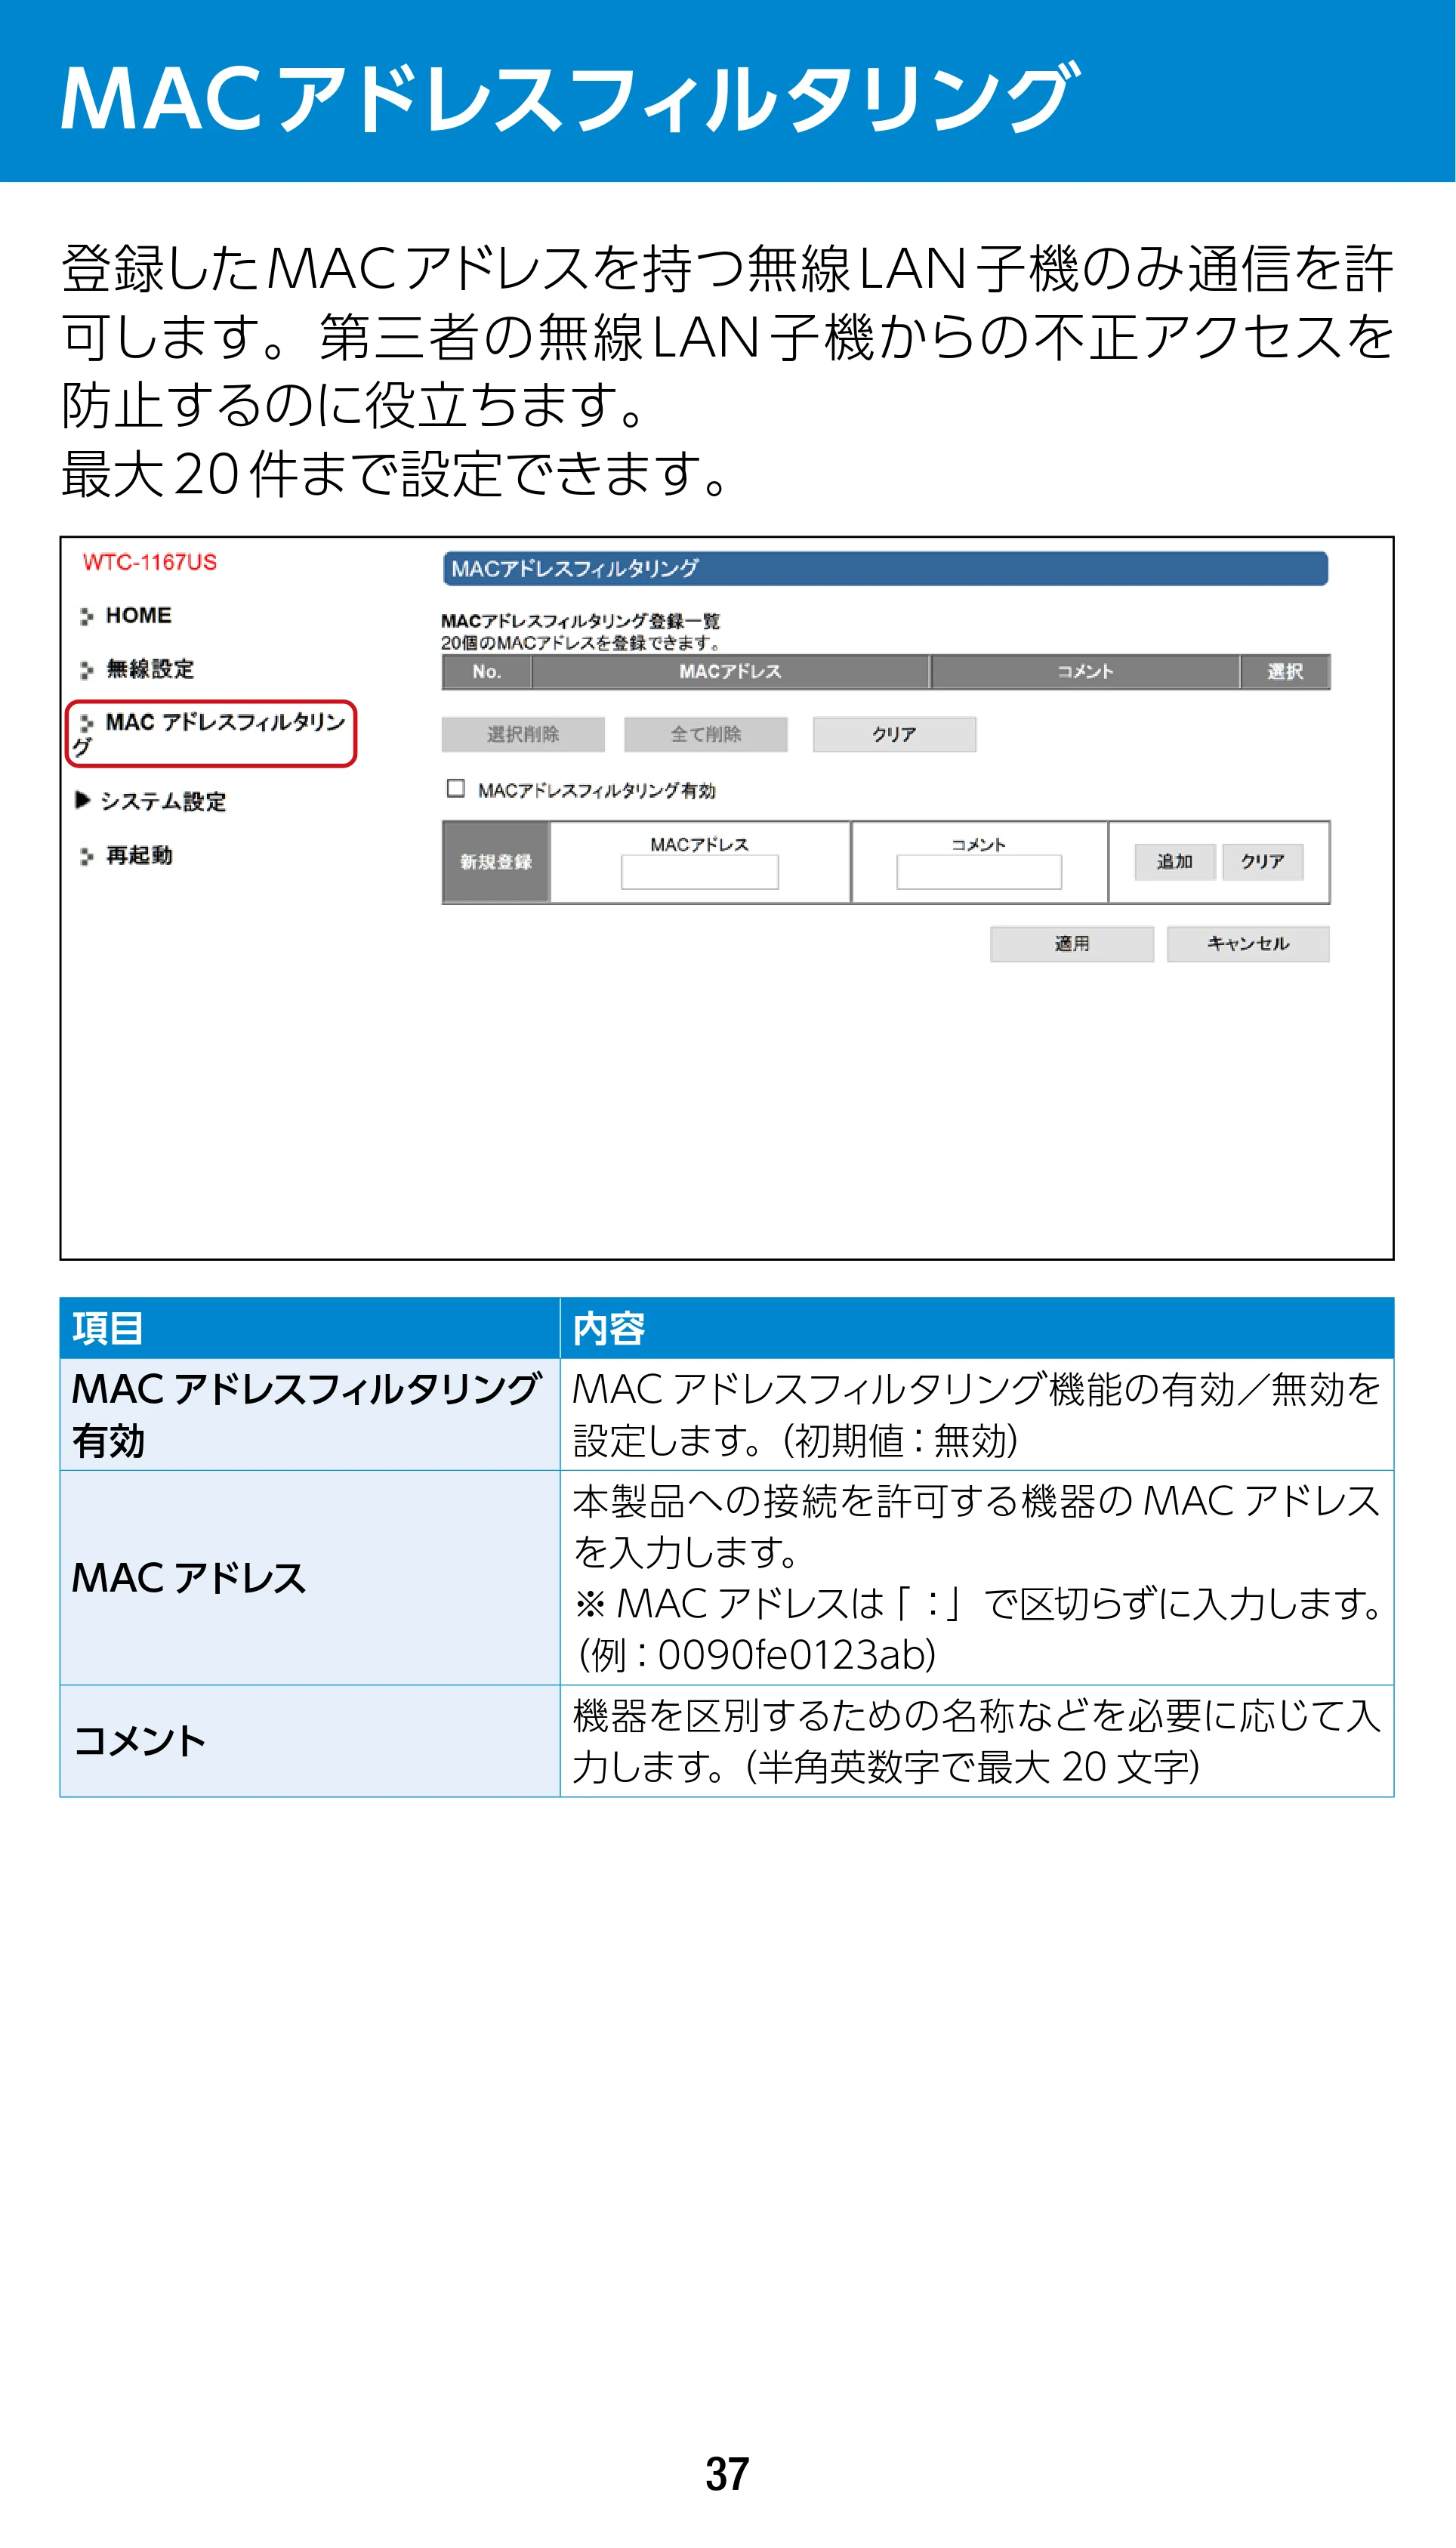
Task: Click the 選択削除 button
Action: click(x=523, y=734)
